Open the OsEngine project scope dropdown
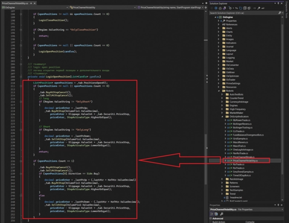Image resolution: width=289 pixels, height=223 pixels. click(34, 7)
